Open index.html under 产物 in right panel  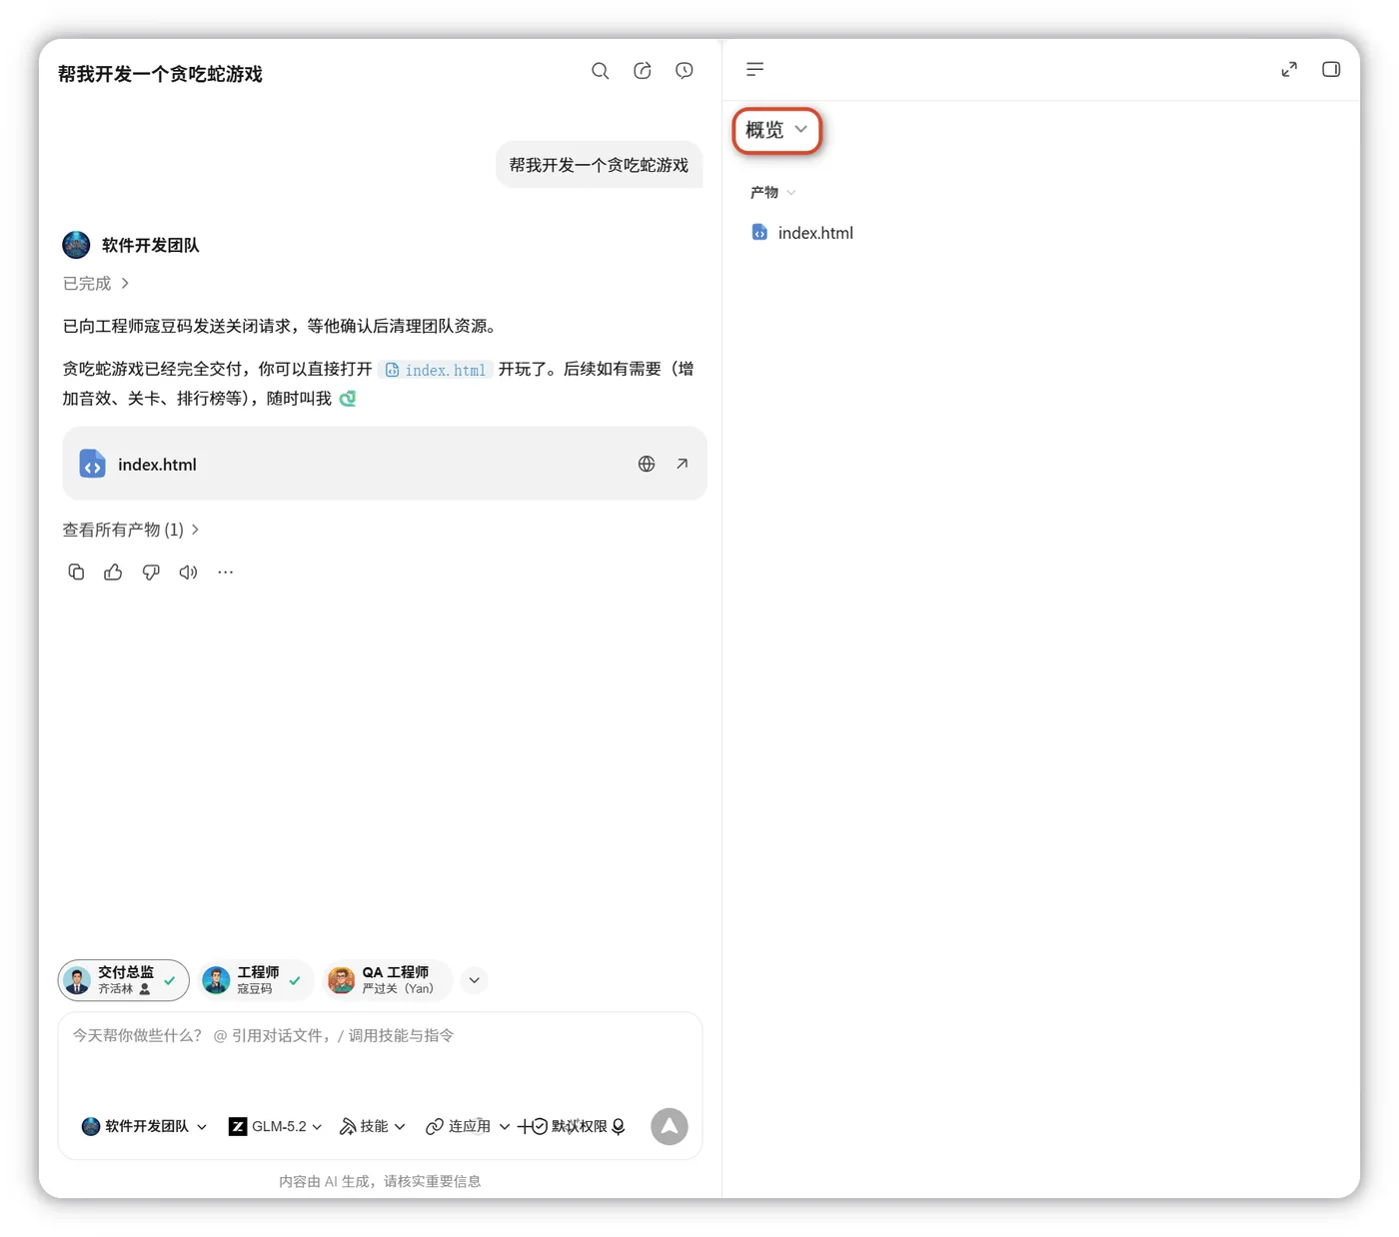(802, 233)
